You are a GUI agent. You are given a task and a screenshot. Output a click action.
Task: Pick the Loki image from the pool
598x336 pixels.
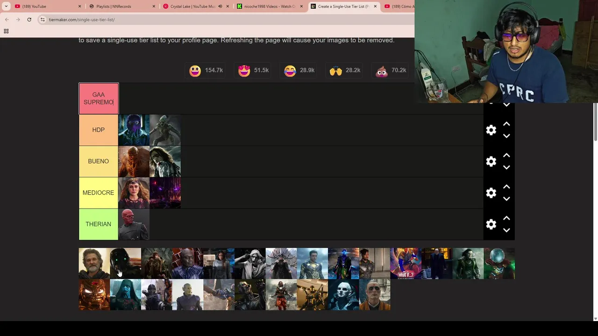click(468, 264)
